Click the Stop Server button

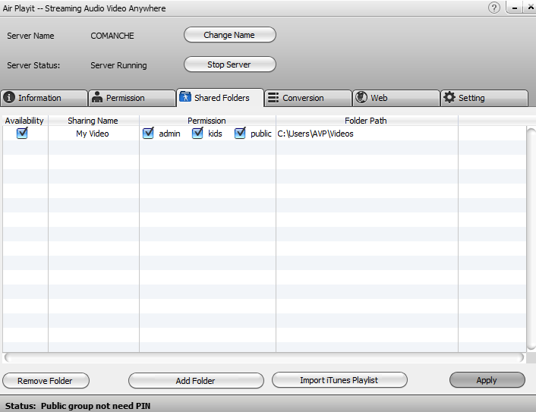230,64
